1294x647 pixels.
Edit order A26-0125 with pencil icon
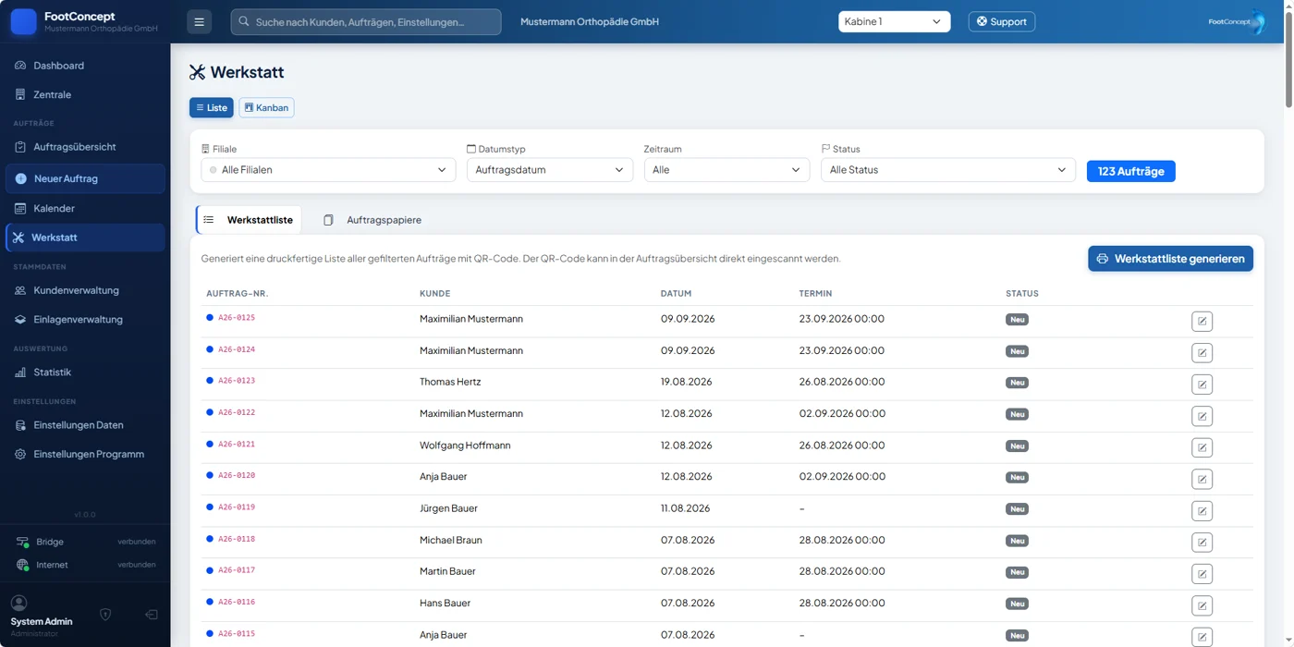click(x=1202, y=321)
